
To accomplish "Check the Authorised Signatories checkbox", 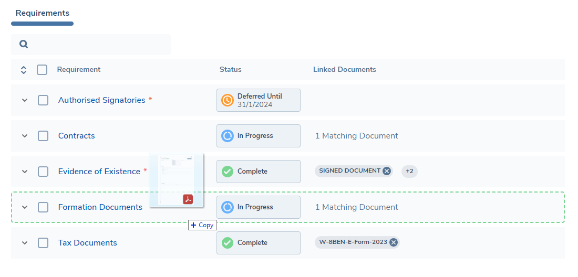I will click(43, 100).
